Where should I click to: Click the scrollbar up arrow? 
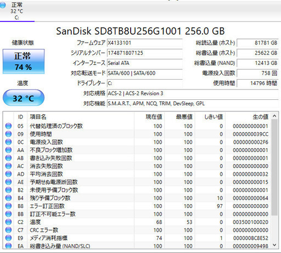click(x=274, y=116)
